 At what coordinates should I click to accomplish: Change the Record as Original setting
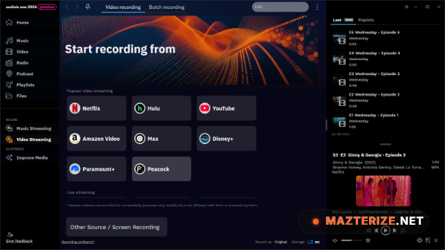pos(281,242)
